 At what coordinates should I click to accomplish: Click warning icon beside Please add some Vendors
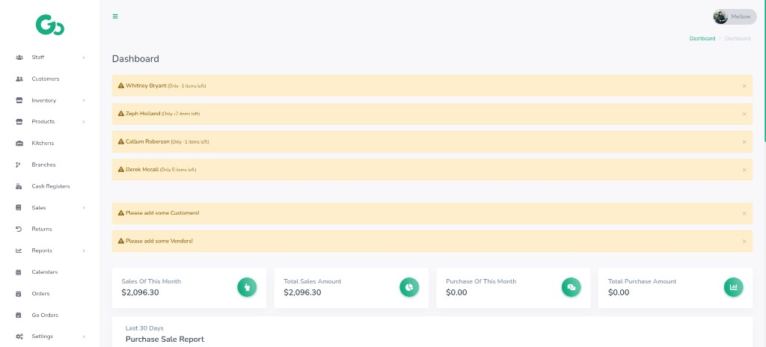tap(121, 241)
